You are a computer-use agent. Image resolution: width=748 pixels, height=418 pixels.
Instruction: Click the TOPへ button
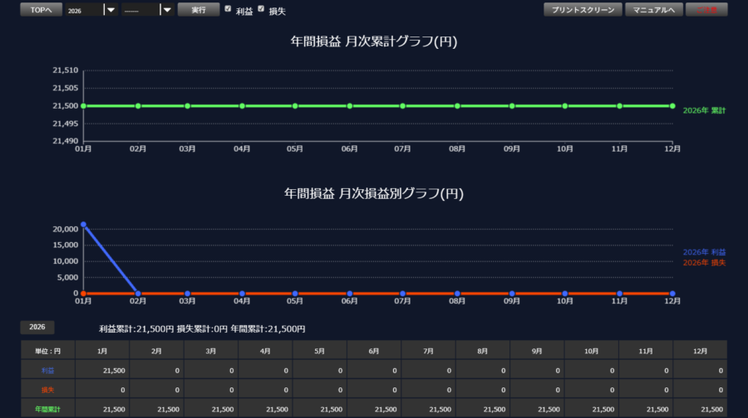click(41, 10)
